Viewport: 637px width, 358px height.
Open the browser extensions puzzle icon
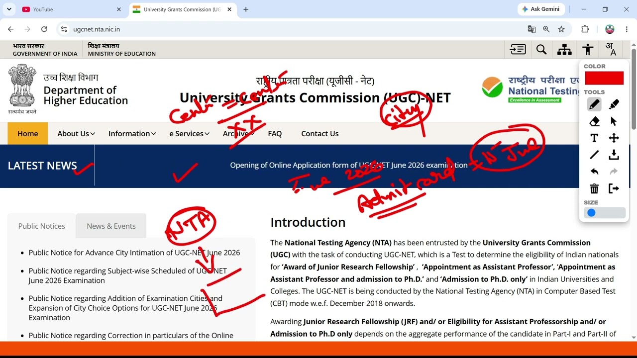pyautogui.click(x=585, y=29)
